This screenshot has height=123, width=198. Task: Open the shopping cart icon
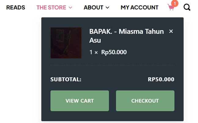pyautogui.click(x=171, y=8)
